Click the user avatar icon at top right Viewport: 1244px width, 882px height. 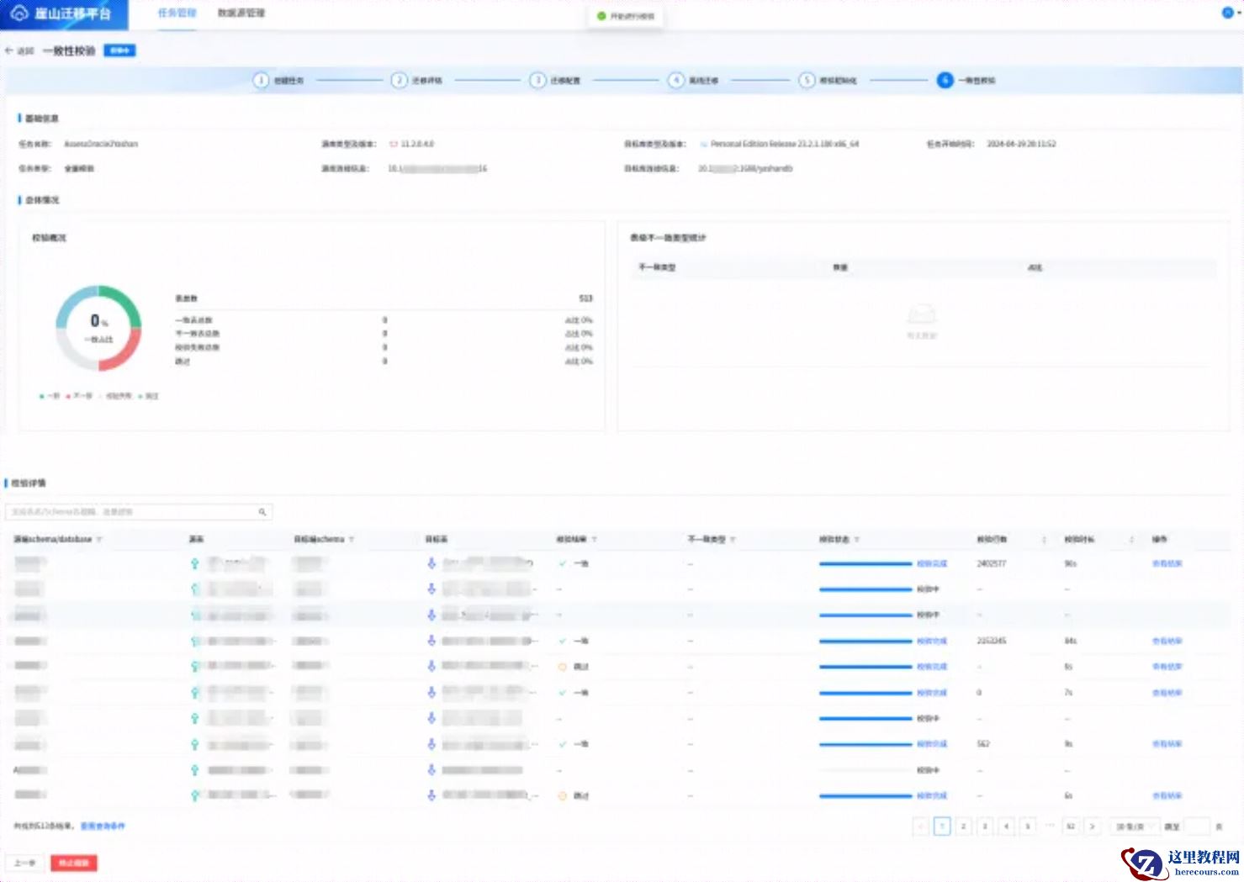(x=1226, y=13)
